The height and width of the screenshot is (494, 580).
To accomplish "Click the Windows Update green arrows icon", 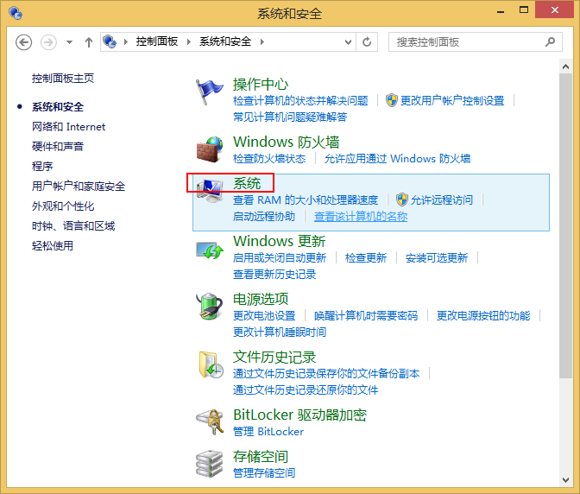I will point(210,250).
